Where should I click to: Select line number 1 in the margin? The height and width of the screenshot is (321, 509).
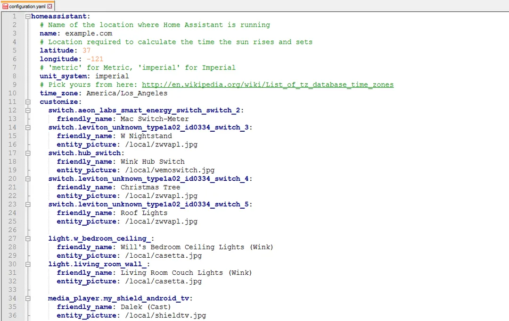click(x=14, y=16)
